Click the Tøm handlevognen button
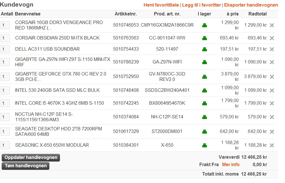The image size is (285, 183). [x=25, y=166]
